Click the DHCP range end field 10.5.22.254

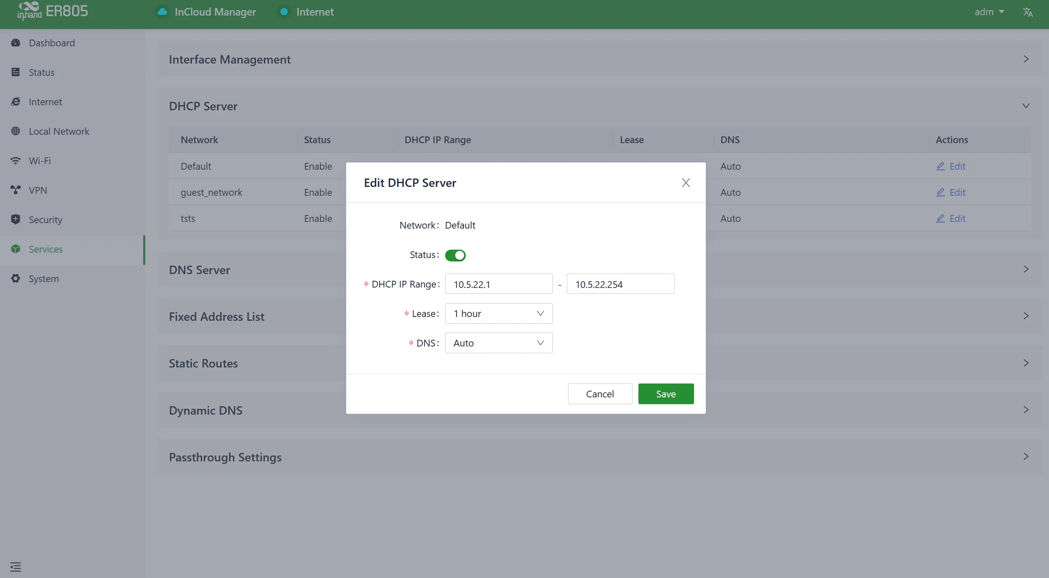point(620,284)
